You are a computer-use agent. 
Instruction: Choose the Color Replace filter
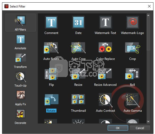[105, 48]
